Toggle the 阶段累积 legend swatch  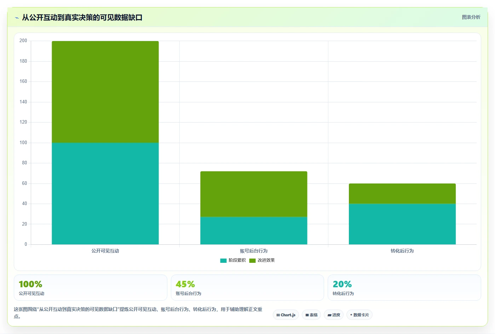click(223, 261)
